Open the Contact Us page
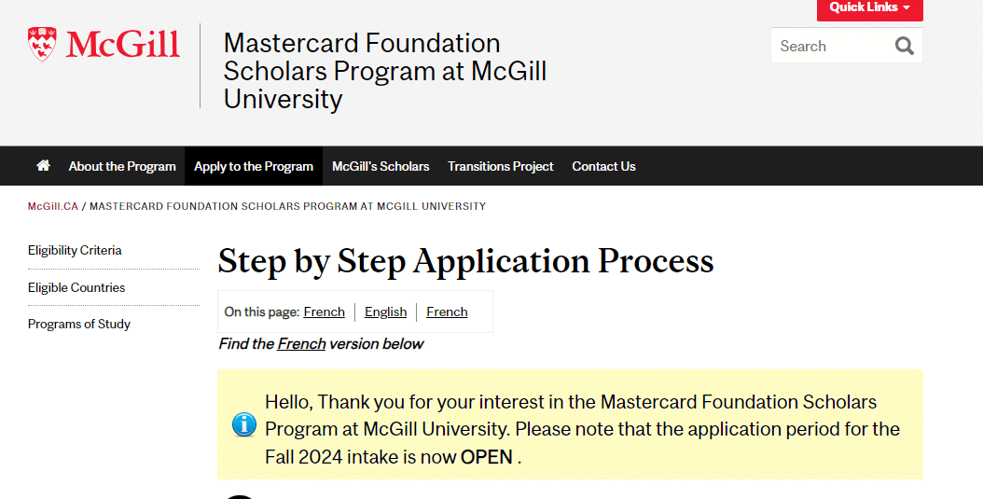The height and width of the screenshot is (499, 983). (x=603, y=166)
